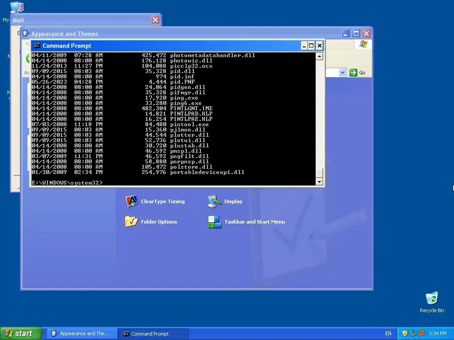Click the safely remove hardware tray icon
454x340 pixels.
pyautogui.click(x=413, y=333)
